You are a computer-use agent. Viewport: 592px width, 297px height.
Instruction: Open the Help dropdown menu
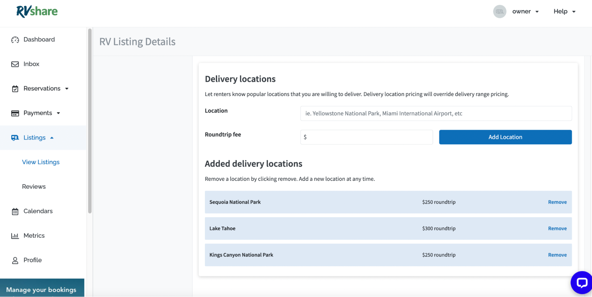(x=564, y=11)
